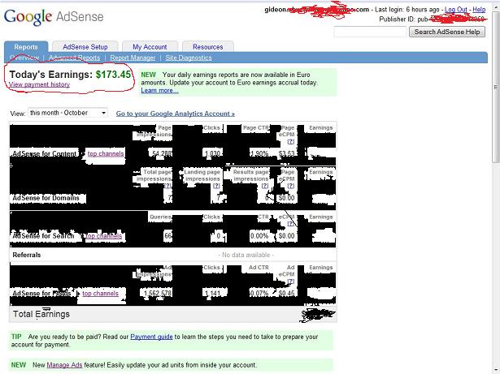Open the Help link at top right
500x374 pixels.
coord(479,10)
